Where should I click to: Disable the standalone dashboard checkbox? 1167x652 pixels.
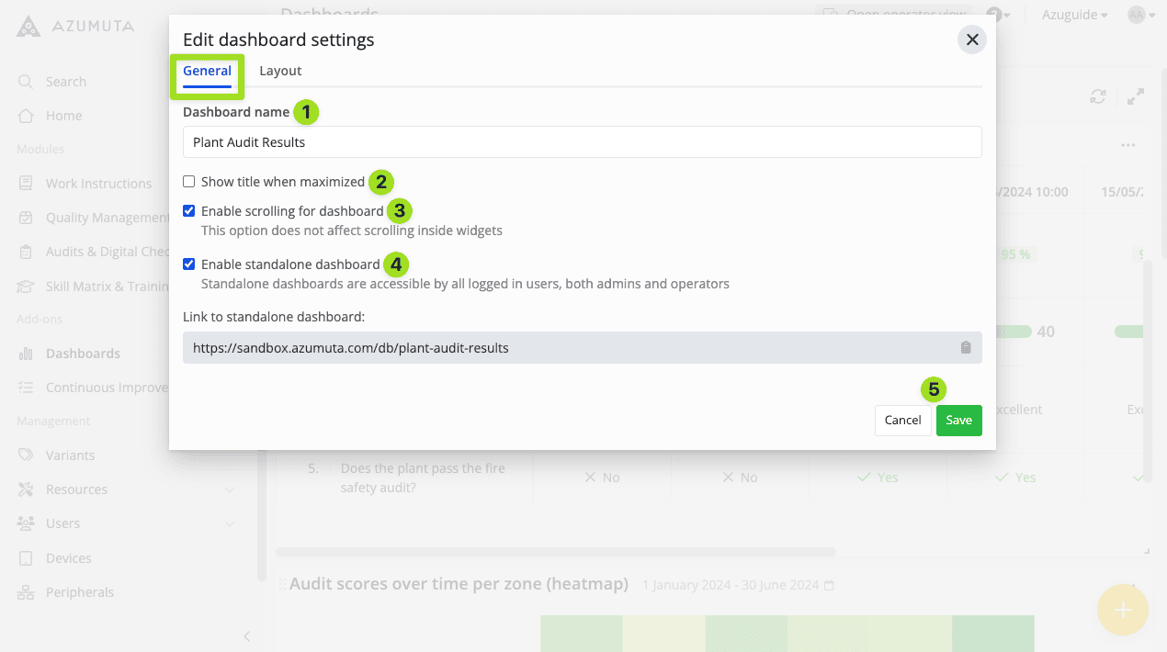click(189, 264)
